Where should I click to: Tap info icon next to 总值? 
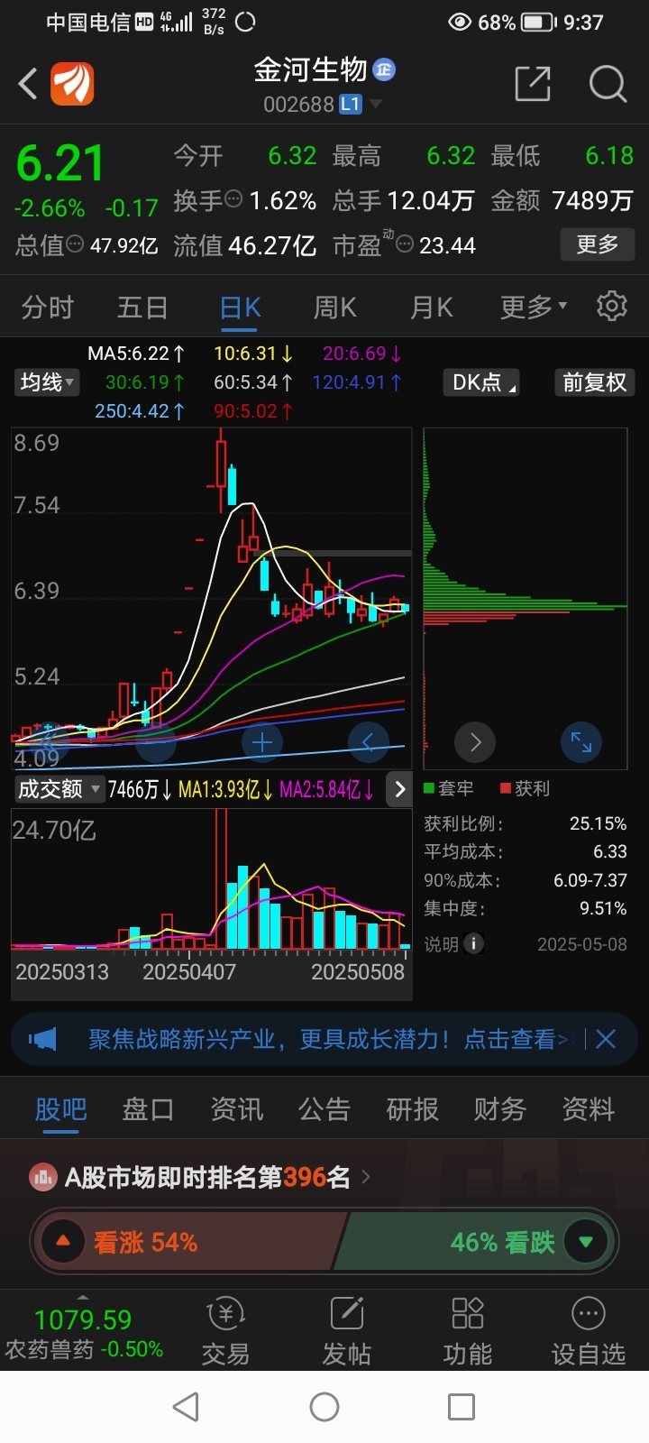coord(75,244)
